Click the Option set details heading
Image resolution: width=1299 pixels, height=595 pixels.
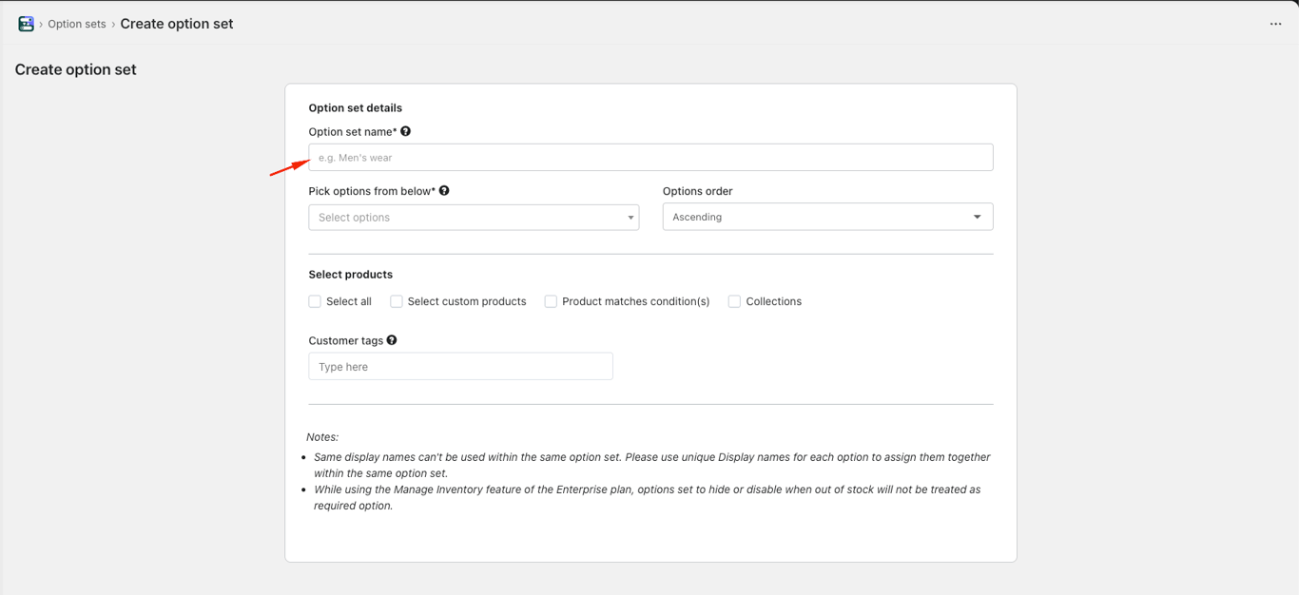pos(355,107)
